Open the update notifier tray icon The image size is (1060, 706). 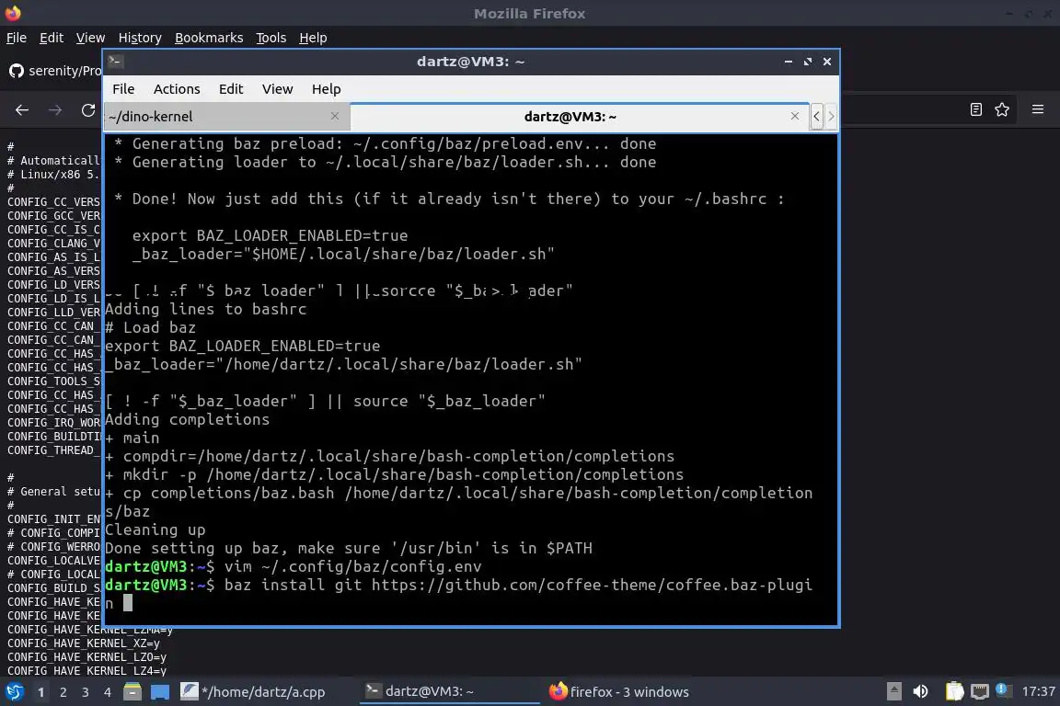click(x=1003, y=689)
